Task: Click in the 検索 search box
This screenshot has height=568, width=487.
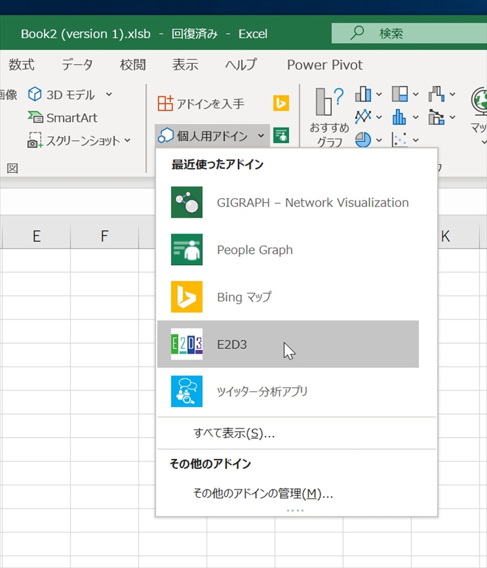Action: (x=409, y=33)
